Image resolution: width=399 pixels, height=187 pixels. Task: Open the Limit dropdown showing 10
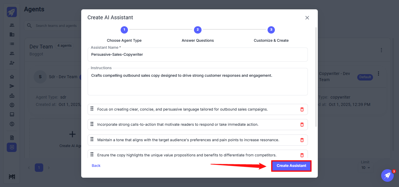pos(365,168)
